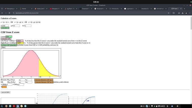Open a new tab with the plus icon
The width and height of the screenshot is (192, 108).
(184, 9)
